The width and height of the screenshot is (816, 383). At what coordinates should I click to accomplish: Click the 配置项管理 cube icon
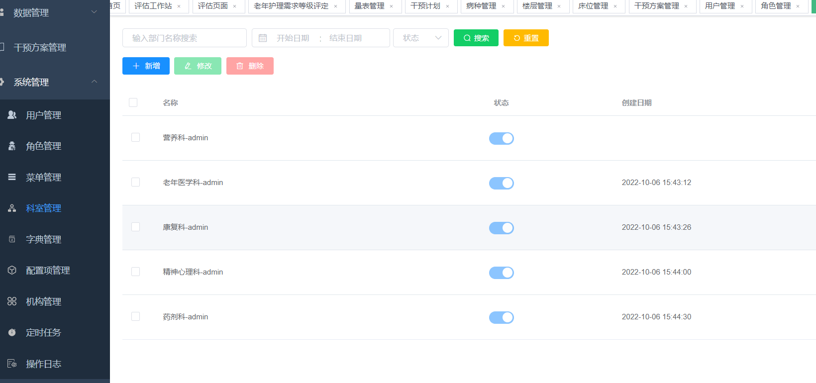coord(12,270)
